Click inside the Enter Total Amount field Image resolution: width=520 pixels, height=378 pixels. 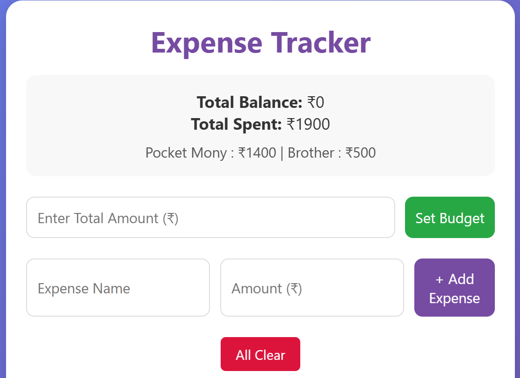tap(209, 217)
